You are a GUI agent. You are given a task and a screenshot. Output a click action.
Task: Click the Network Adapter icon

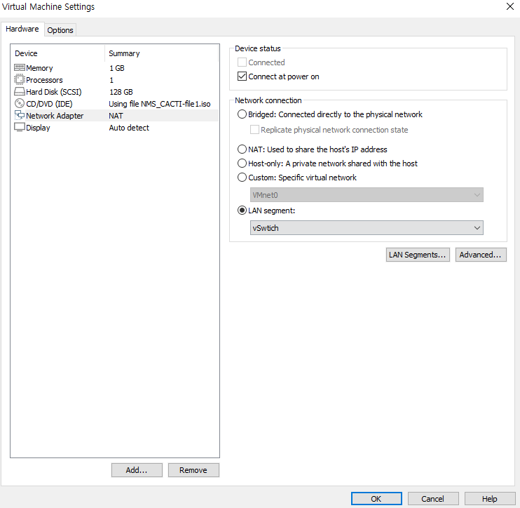(x=19, y=115)
